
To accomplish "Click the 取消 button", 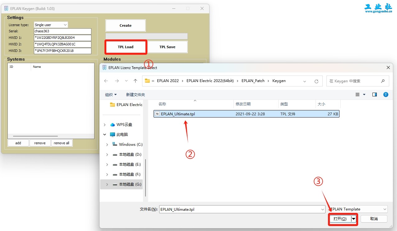I will [374, 219].
